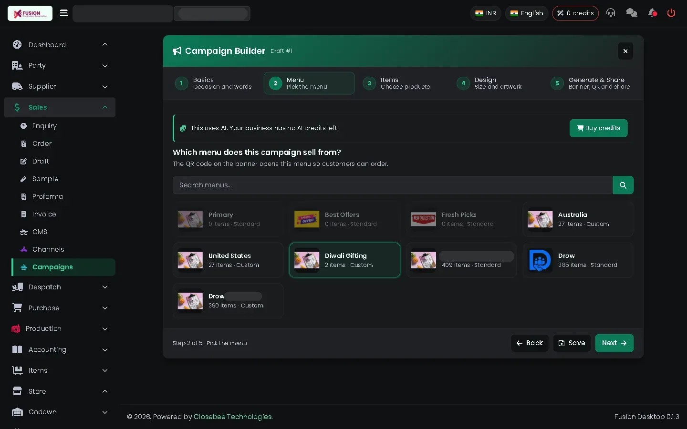
Task: Switch to the Design step tab
Action: (x=491, y=83)
